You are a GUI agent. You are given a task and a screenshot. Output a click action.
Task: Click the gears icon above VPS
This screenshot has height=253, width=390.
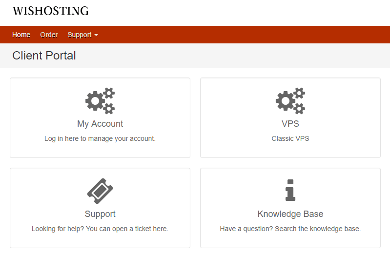click(x=290, y=101)
